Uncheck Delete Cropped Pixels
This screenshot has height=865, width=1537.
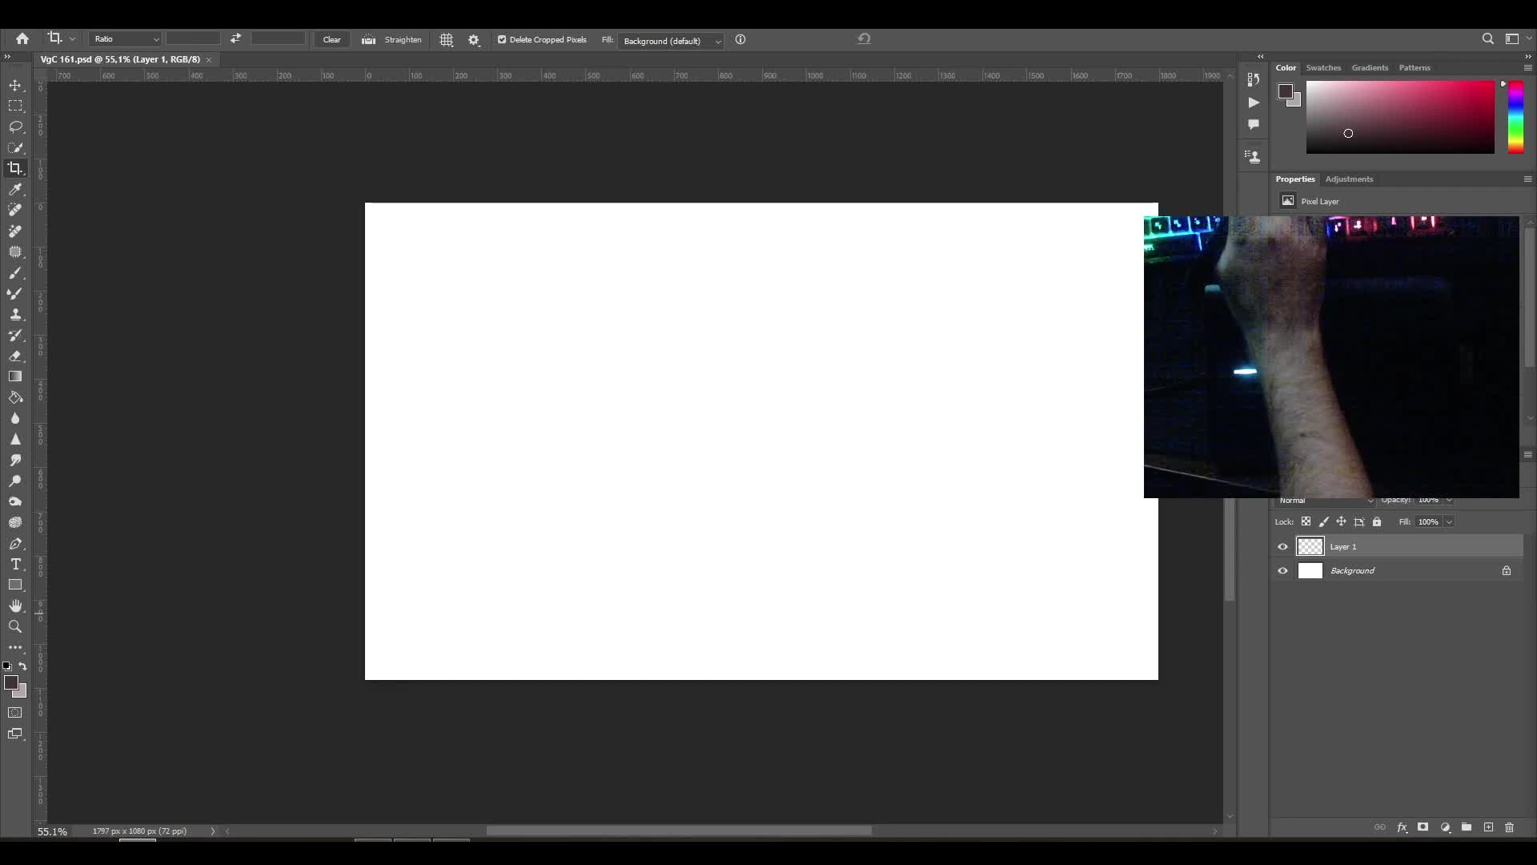[x=502, y=39]
